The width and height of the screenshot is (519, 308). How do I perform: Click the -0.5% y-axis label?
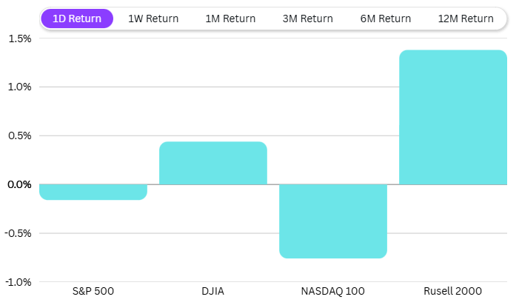click(19, 233)
